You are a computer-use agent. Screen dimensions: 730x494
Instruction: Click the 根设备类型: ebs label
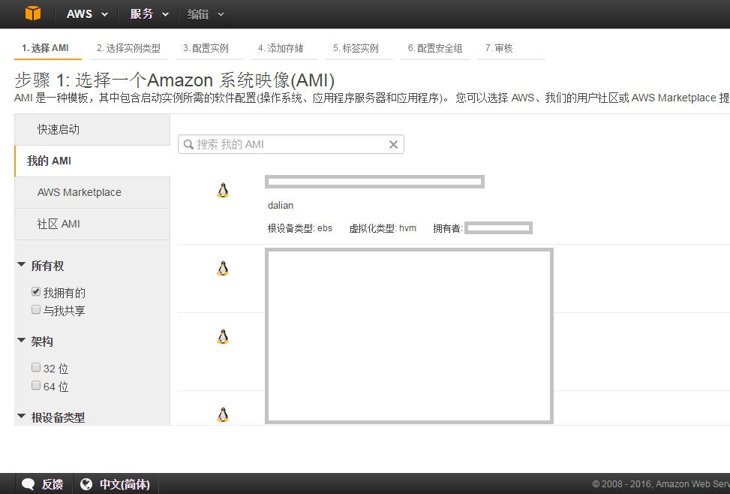[x=300, y=228]
